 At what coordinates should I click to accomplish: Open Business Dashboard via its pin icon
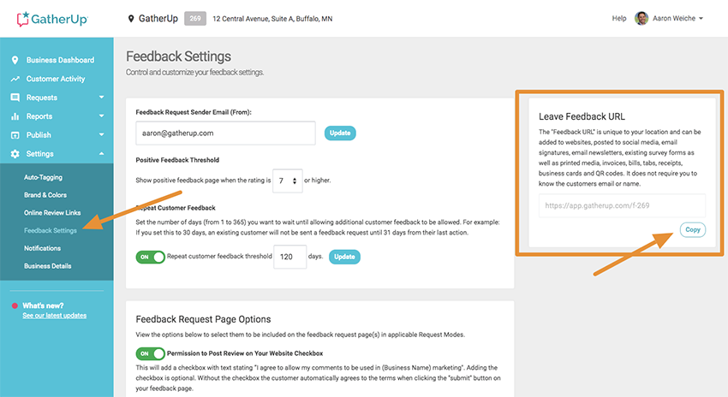click(x=15, y=60)
